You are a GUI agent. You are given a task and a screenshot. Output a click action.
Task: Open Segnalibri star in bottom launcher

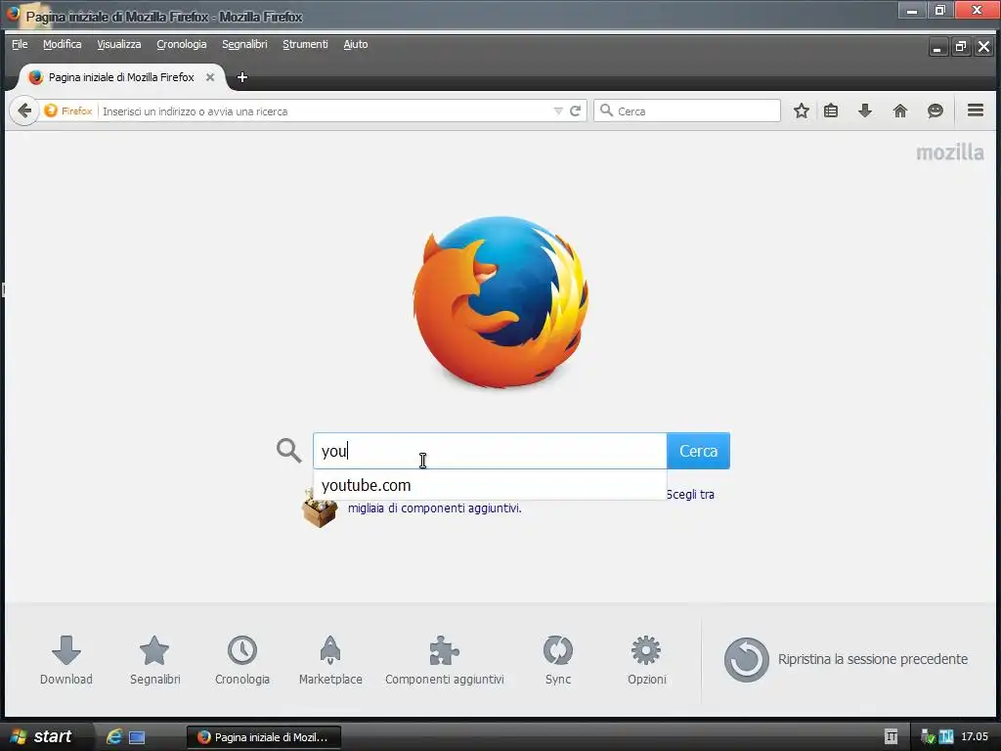(154, 660)
